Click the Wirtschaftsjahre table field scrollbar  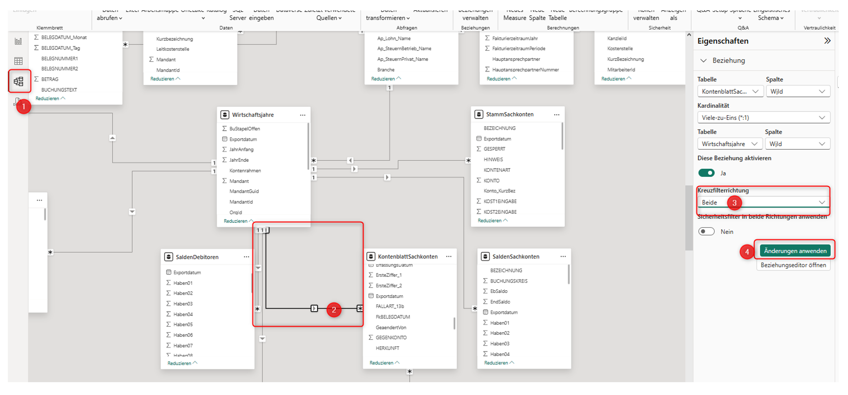point(308,147)
